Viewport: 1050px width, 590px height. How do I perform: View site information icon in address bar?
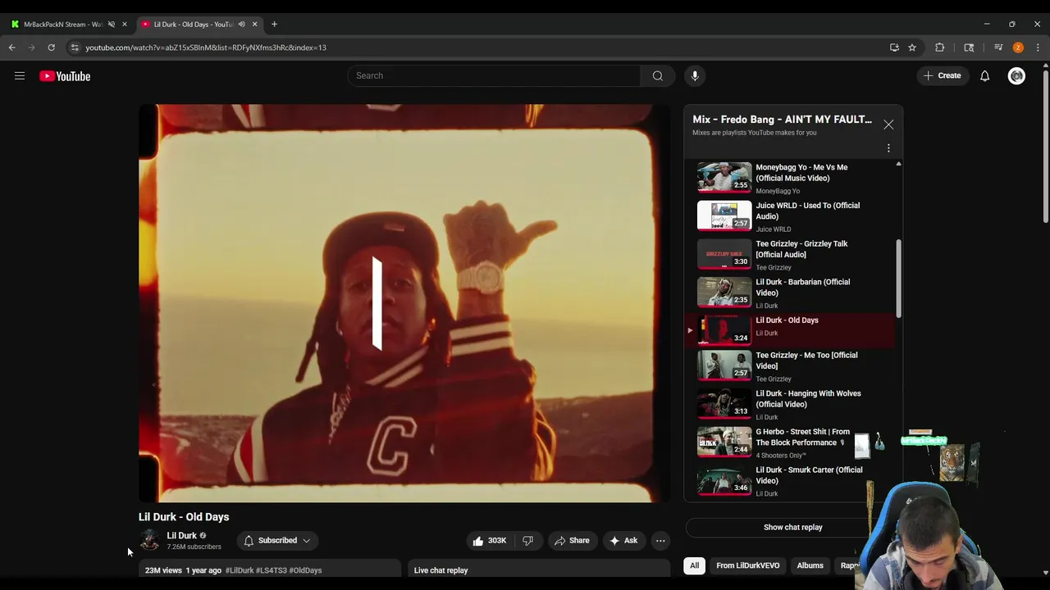(74, 48)
